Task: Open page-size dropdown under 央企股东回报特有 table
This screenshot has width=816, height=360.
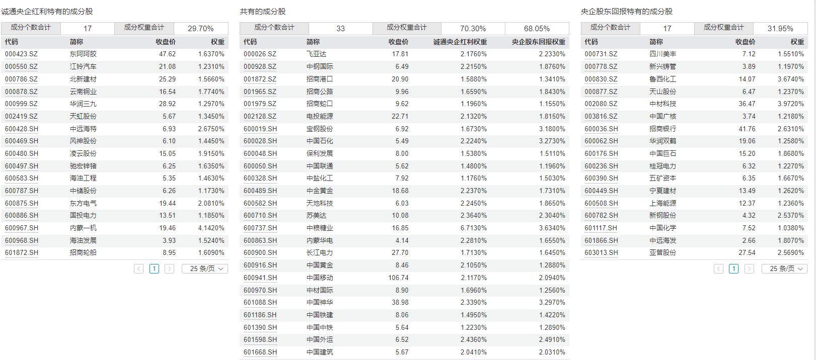Action: tap(784, 268)
